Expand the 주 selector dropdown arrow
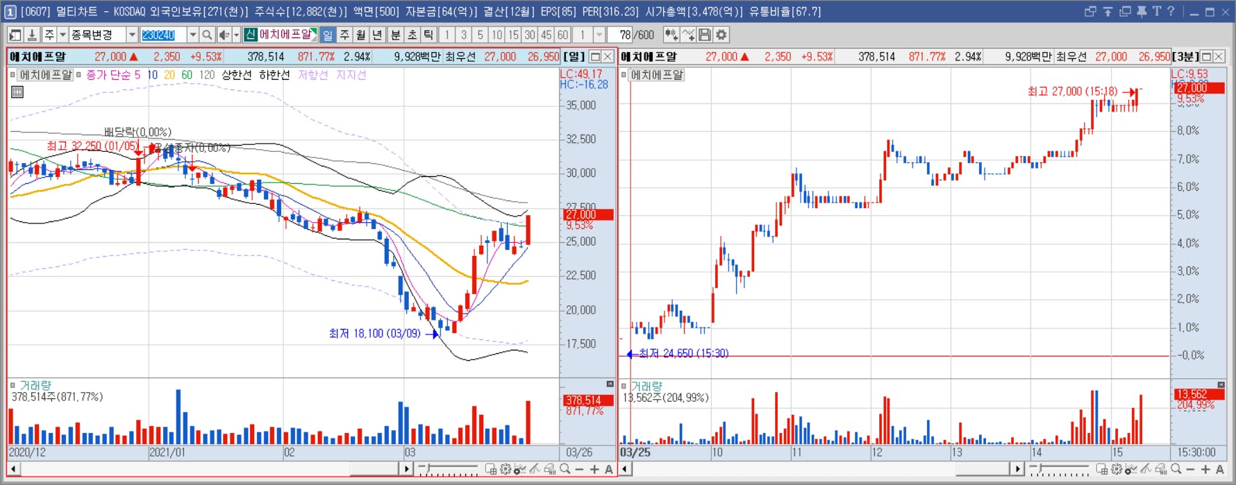The width and height of the screenshot is (1236, 485). click(x=62, y=35)
